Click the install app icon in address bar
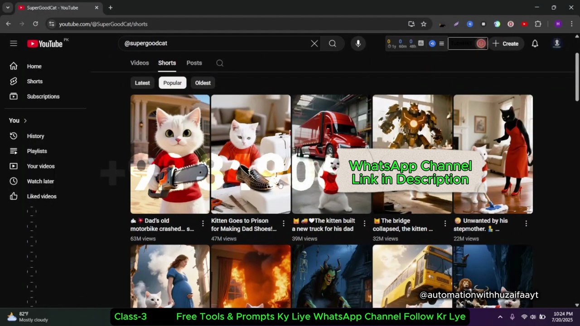 click(411, 24)
